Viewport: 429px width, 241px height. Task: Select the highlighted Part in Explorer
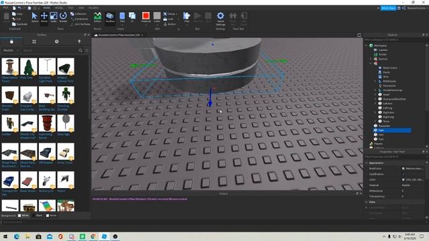coord(391,131)
